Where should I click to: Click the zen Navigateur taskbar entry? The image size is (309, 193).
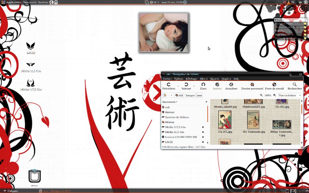(x=56, y=191)
